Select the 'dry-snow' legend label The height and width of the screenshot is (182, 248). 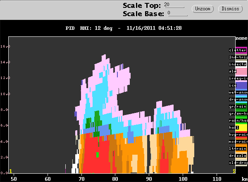click(238, 99)
